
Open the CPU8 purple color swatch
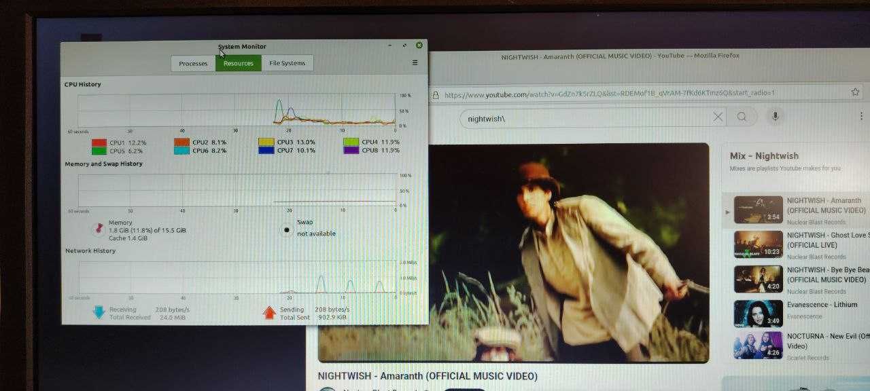coord(351,151)
